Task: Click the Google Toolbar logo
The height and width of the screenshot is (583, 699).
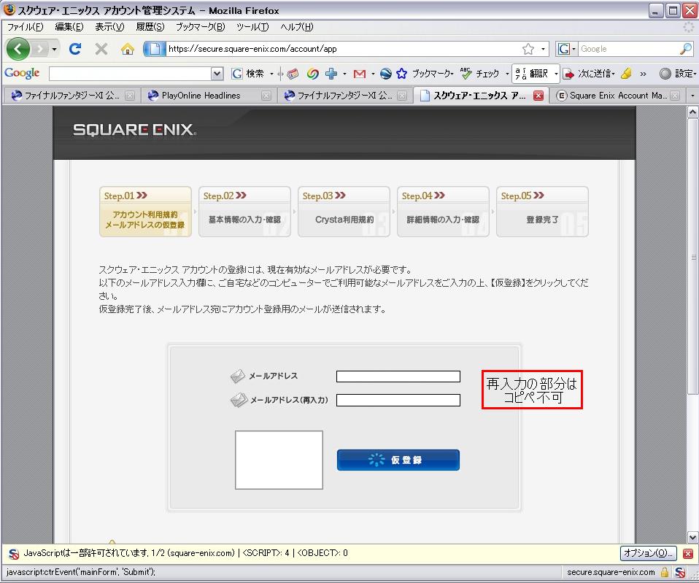Action: coord(22,73)
